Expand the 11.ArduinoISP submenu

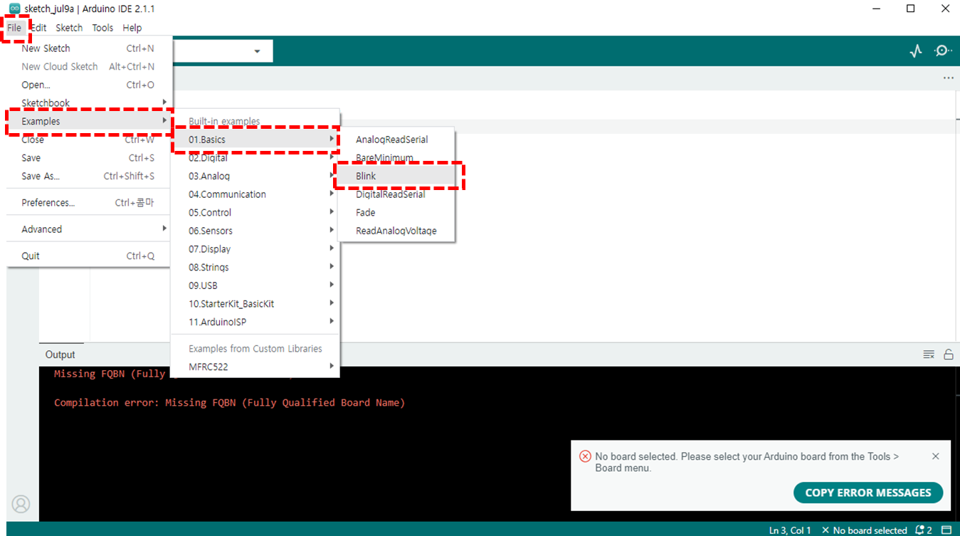[255, 322]
